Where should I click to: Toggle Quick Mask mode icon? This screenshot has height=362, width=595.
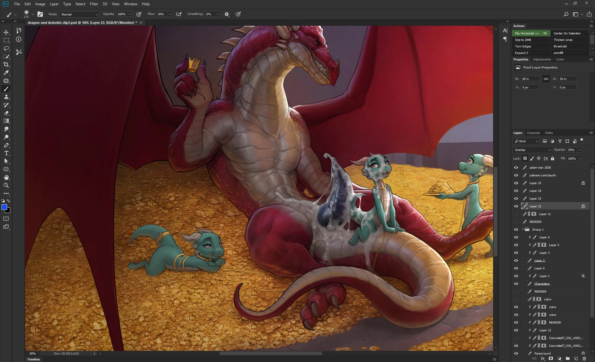click(6, 219)
